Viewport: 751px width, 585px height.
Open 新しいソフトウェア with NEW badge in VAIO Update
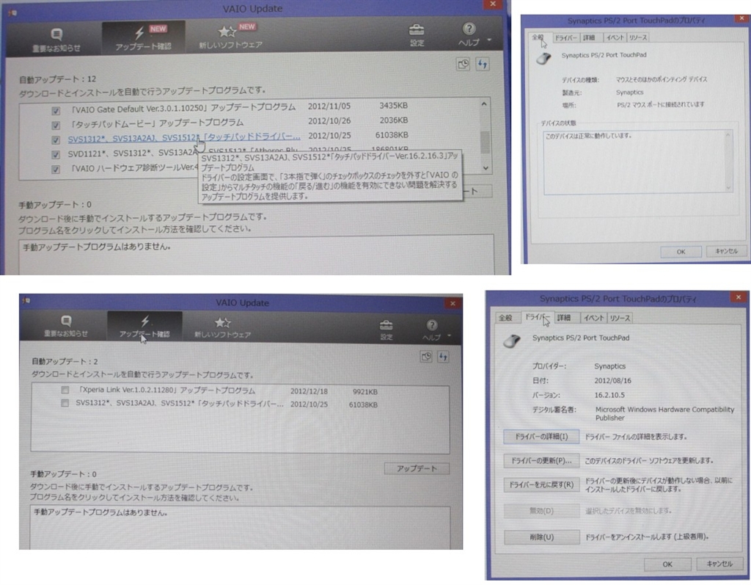[x=231, y=37]
